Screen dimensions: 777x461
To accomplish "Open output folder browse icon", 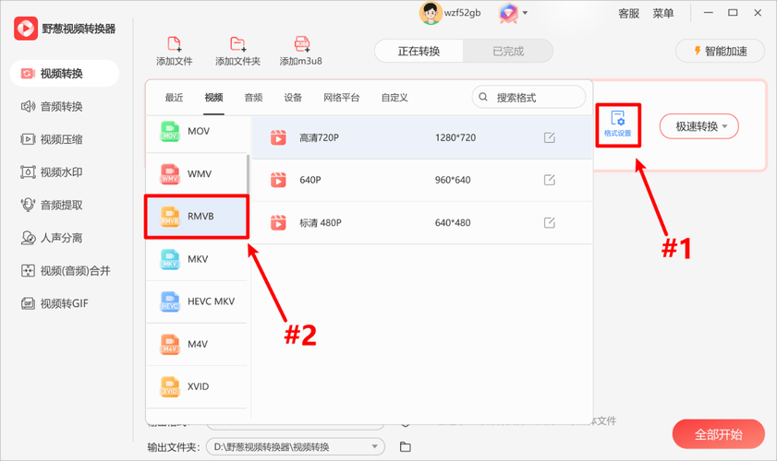I will pyautogui.click(x=406, y=446).
